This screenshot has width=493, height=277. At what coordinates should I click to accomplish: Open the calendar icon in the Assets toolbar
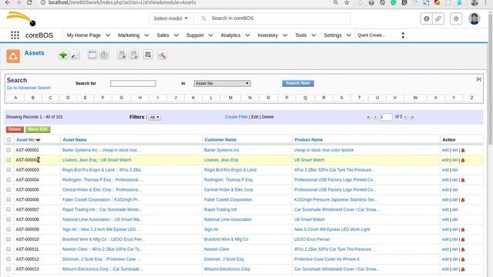[92, 55]
